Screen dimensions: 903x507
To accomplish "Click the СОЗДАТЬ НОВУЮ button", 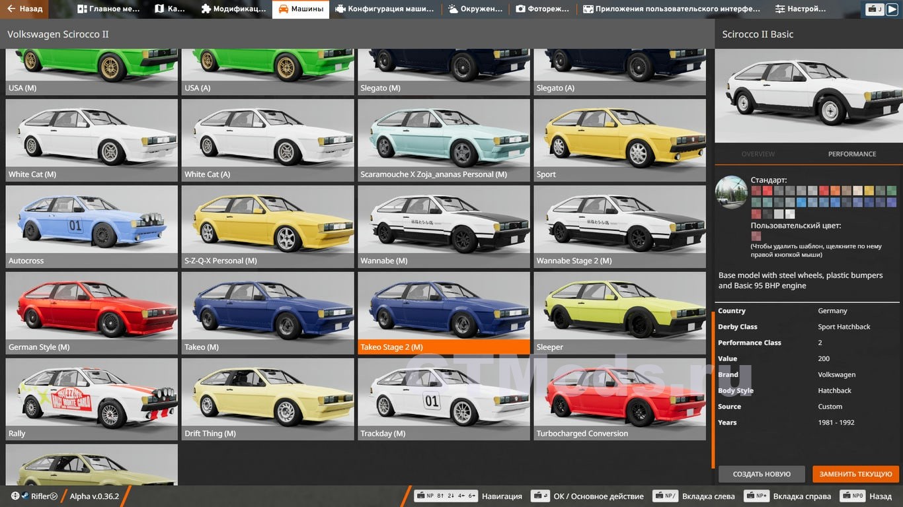I will 762,474.
